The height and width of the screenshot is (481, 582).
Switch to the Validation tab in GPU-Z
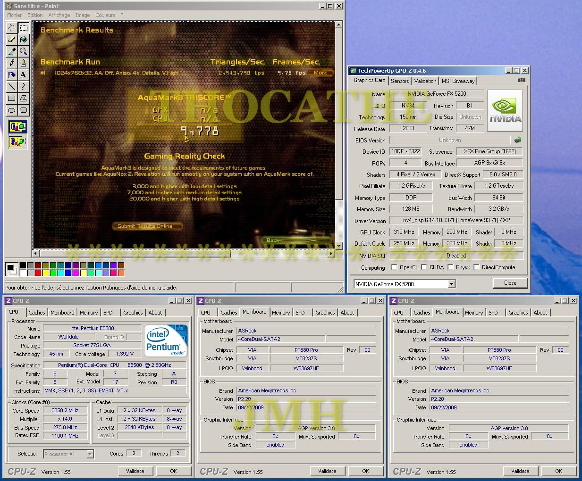click(x=425, y=81)
